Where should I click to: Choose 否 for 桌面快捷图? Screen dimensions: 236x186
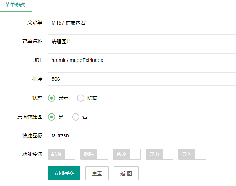tap(76, 117)
